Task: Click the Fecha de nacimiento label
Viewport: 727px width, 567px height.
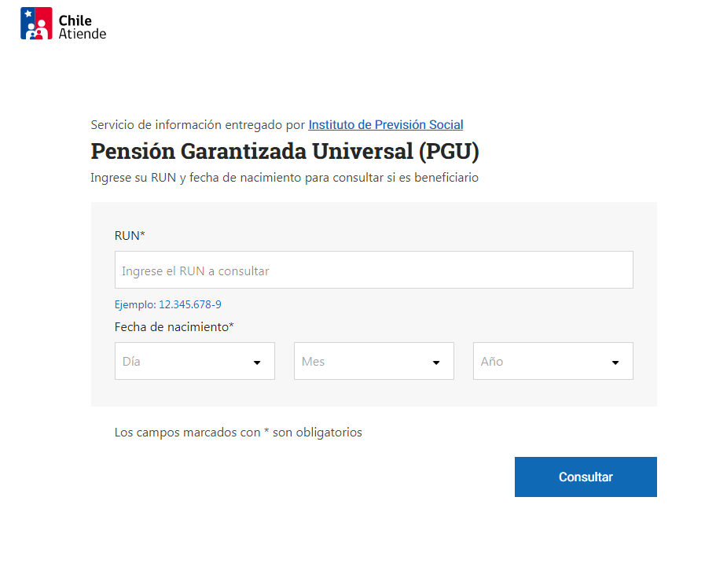Action: [x=171, y=327]
